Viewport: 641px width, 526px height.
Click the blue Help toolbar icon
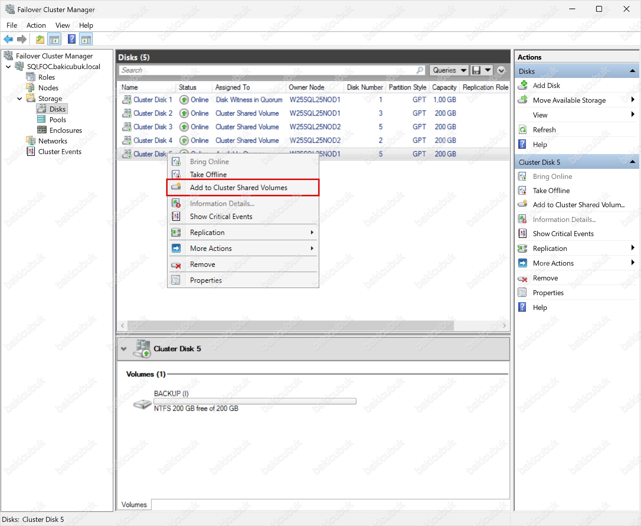71,39
